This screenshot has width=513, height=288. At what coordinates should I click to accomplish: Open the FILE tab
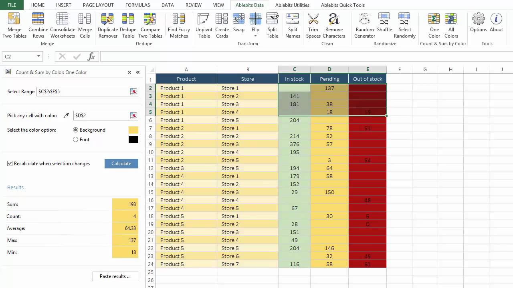[12, 5]
